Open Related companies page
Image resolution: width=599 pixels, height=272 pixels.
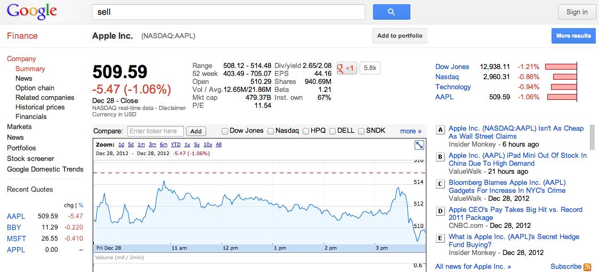(x=45, y=98)
